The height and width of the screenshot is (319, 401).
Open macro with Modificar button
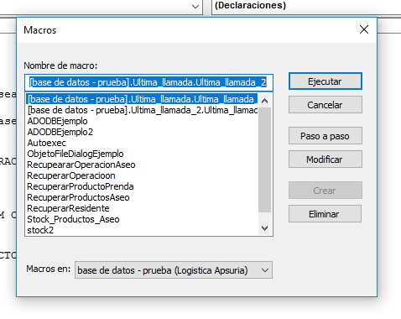pyautogui.click(x=325, y=159)
